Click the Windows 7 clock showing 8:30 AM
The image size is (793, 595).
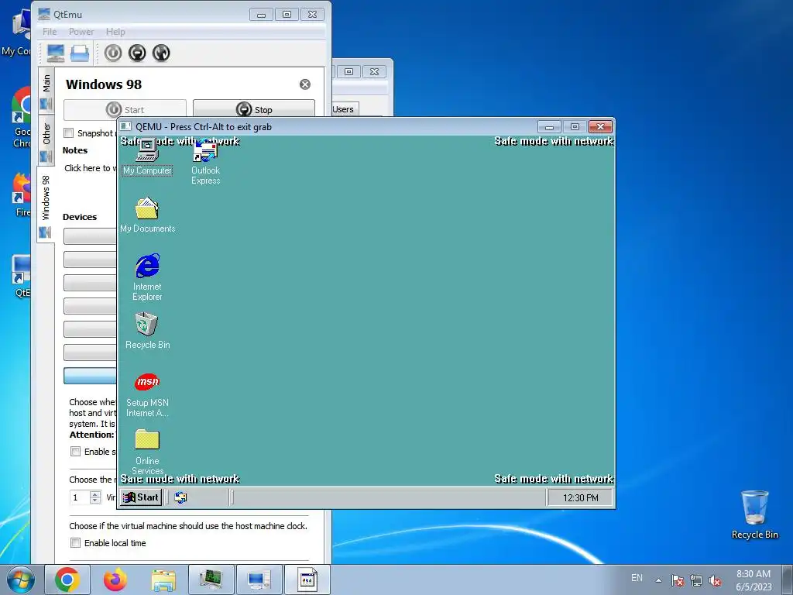pos(753,580)
